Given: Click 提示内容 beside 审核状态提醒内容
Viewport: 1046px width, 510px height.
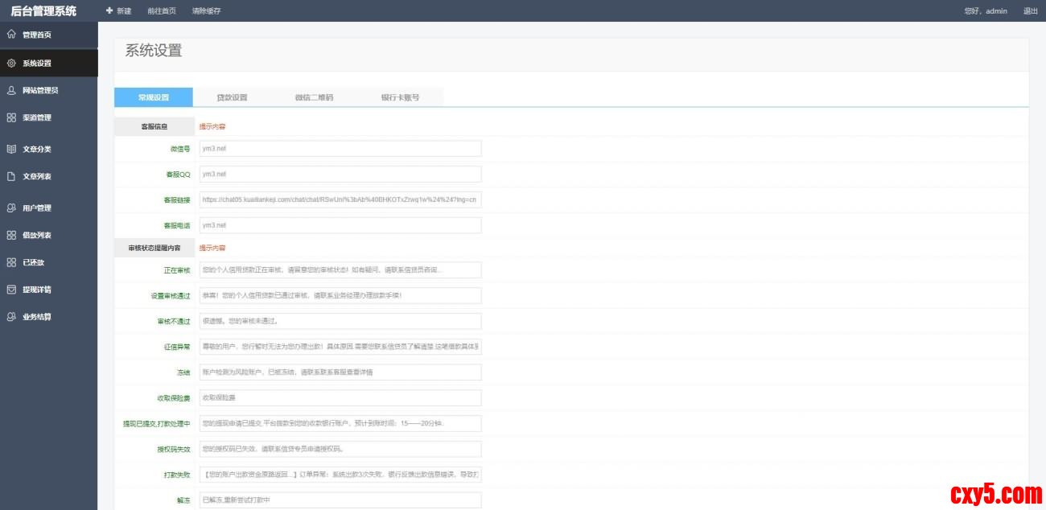Looking at the screenshot, I should coord(212,248).
